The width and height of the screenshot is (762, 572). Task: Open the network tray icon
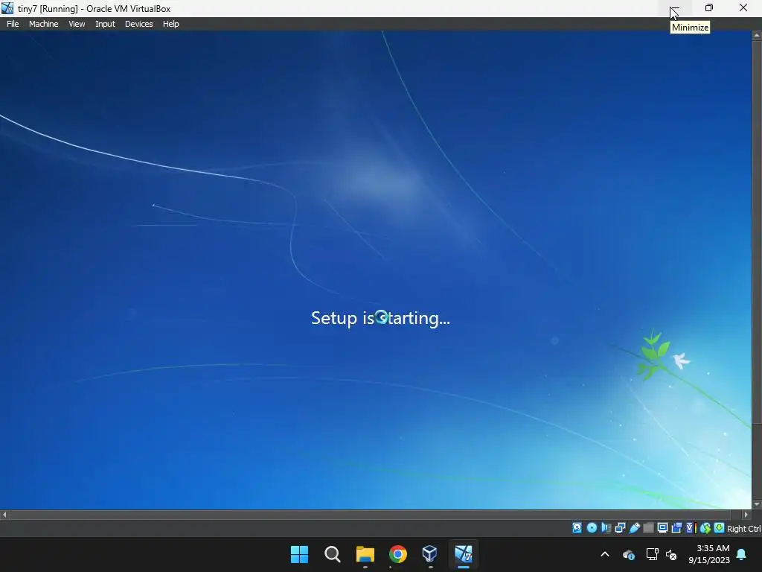coord(652,554)
